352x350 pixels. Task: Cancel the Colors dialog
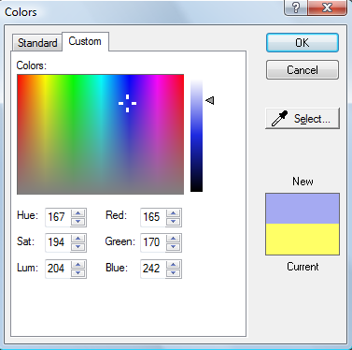tap(303, 70)
